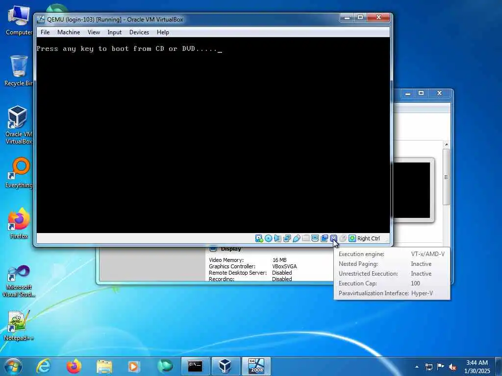Viewport: 502px width, 376px height.
Task: Select the Firefox desktop shortcut
Action: click(x=19, y=223)
